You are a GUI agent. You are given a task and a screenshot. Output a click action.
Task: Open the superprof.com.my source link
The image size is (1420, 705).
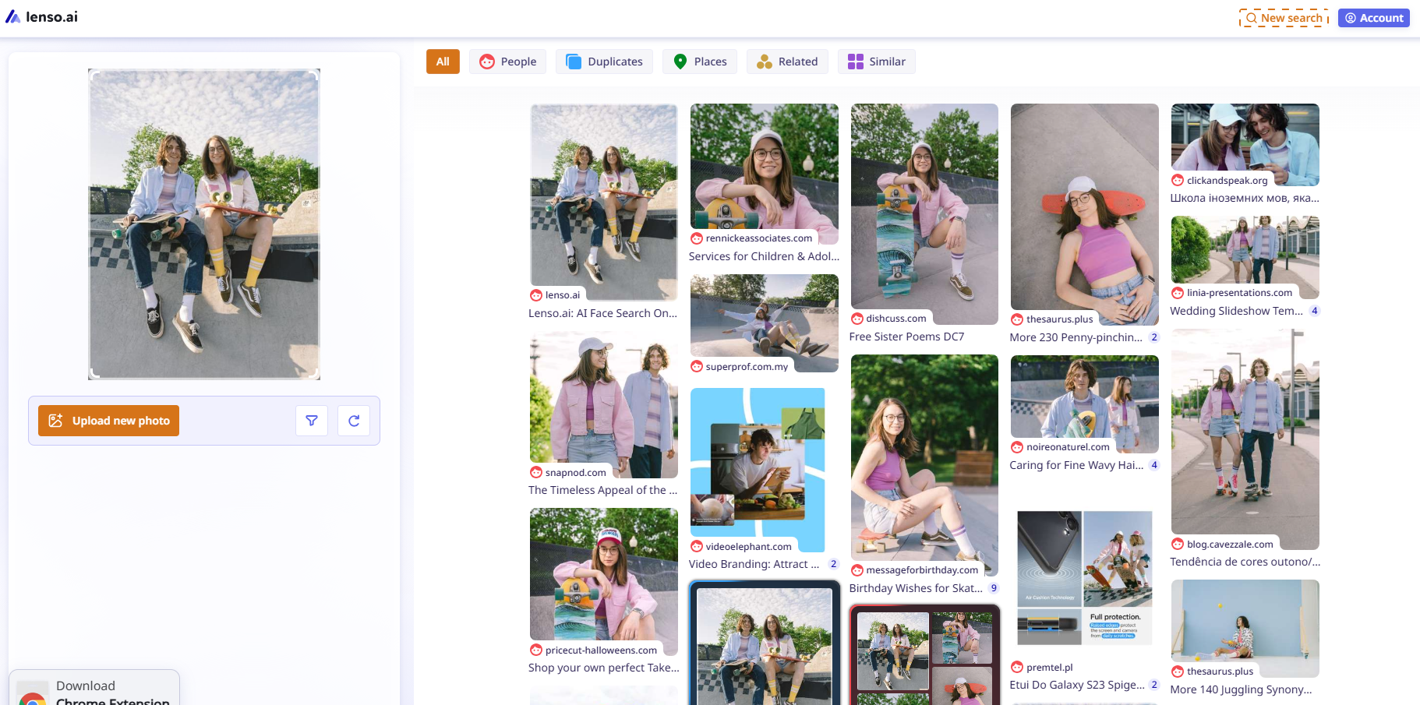747,367
